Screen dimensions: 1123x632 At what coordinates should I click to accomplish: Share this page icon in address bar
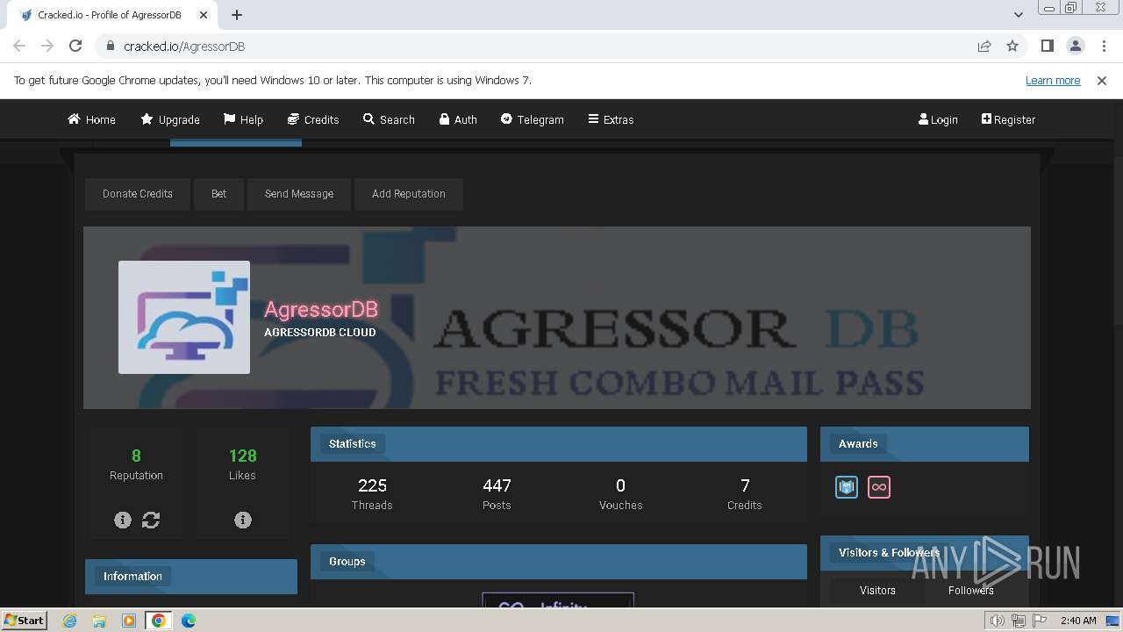(984, 46)
